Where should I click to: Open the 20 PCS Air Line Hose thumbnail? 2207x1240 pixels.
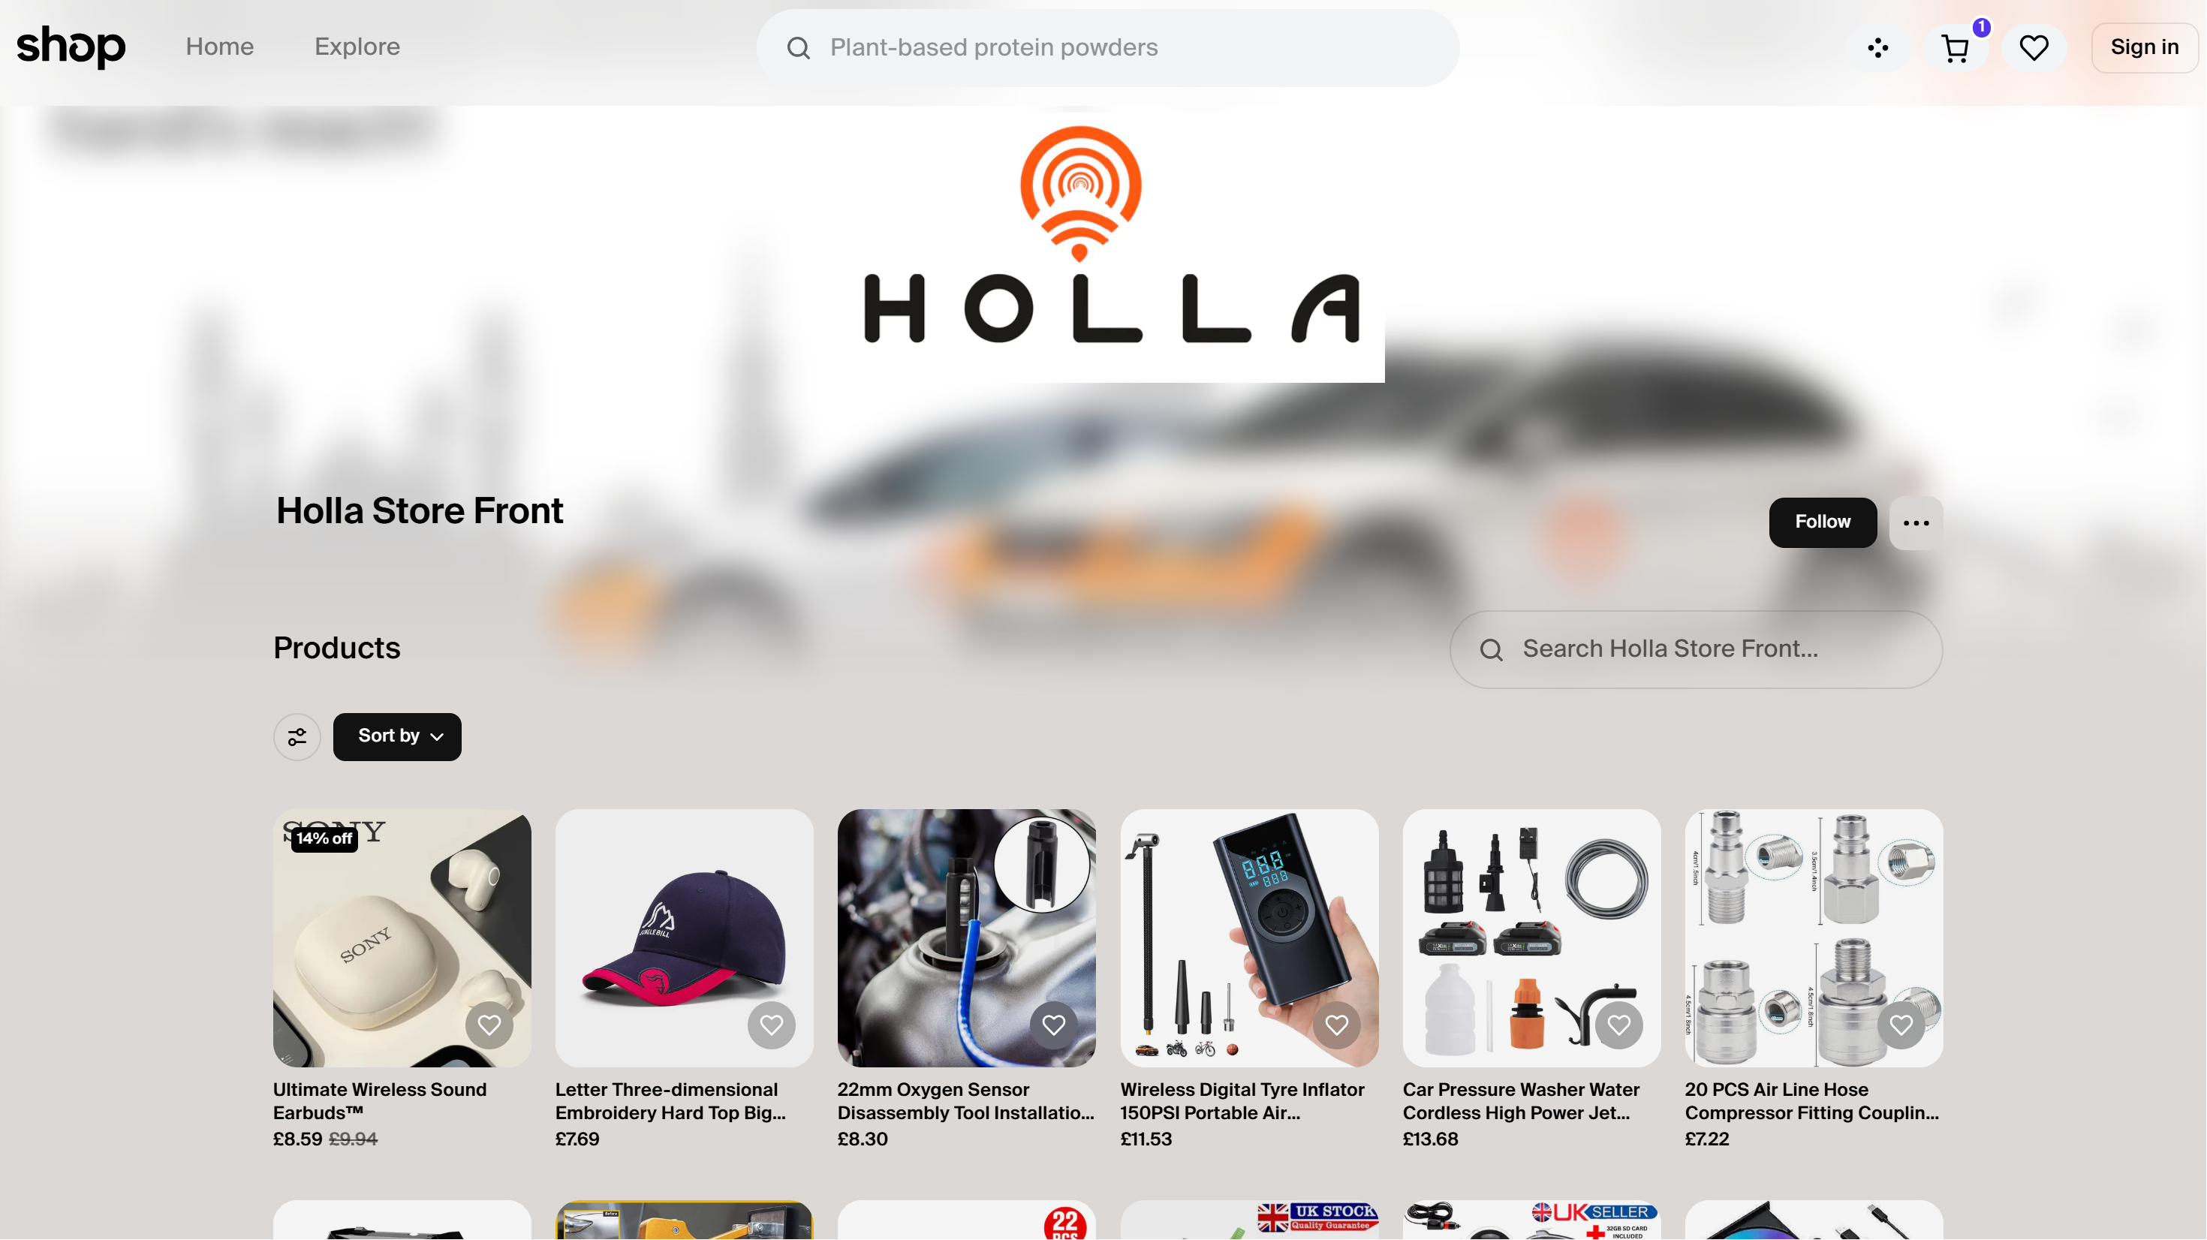pyautogui.click(x=1814, y=938)
